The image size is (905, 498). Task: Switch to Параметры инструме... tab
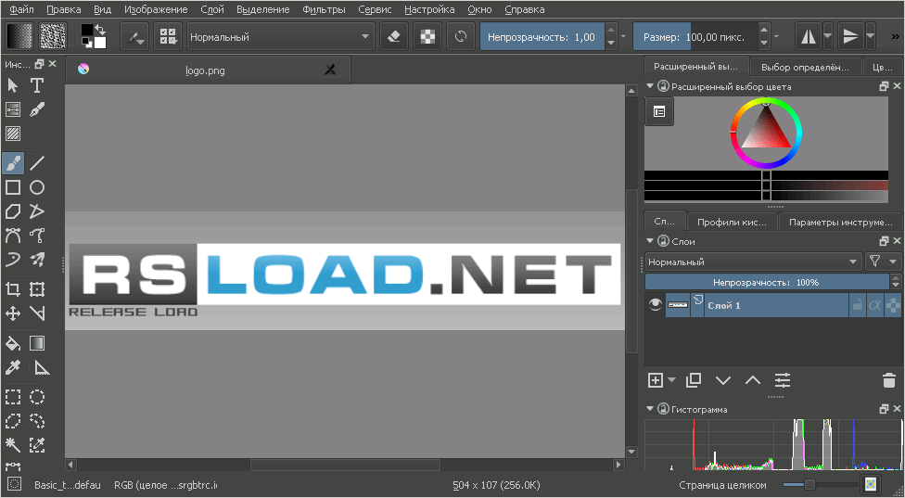tap(840, 222)
